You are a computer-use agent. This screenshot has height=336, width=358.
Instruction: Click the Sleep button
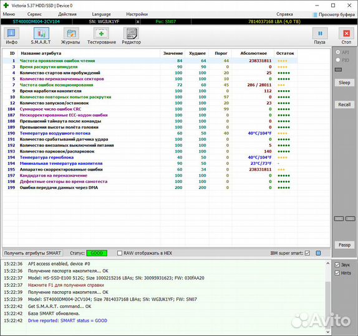coord(344,83)
